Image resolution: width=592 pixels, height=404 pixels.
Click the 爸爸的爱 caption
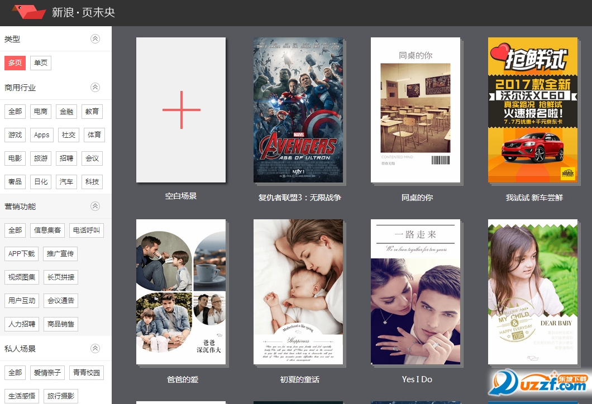(183, 379)
